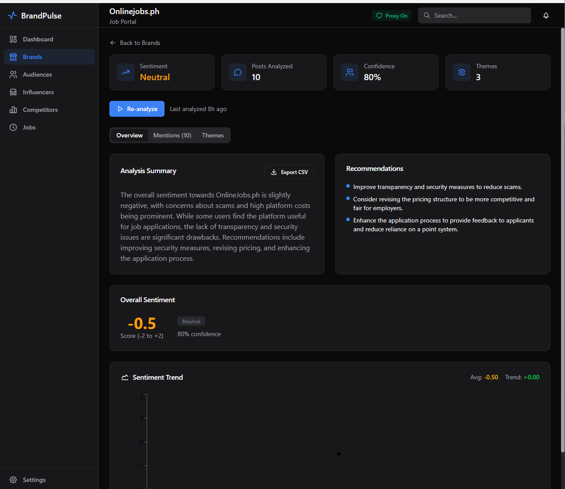Click the Themes count 3
Viewport: 565px width, 489px height.
pos(479,77)
